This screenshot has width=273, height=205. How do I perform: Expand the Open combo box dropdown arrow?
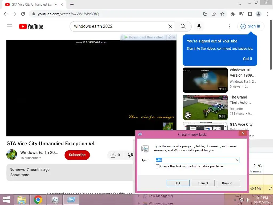(x=237, y=160)
